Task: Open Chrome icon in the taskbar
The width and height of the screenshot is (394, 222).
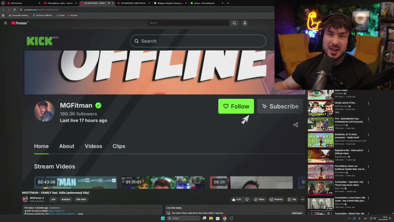Action: (x=224, y=218)
